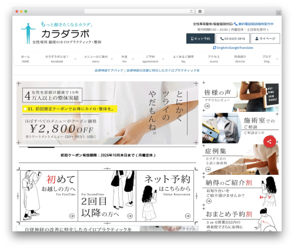
Task: Click the ネット予約 dark button
Action: (x=201, y=38)
